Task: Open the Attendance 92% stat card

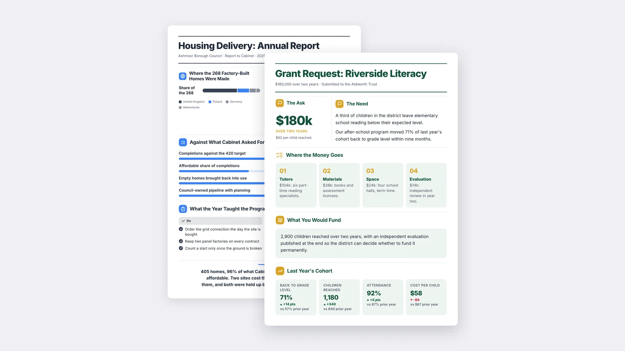Action: [383, 297]
